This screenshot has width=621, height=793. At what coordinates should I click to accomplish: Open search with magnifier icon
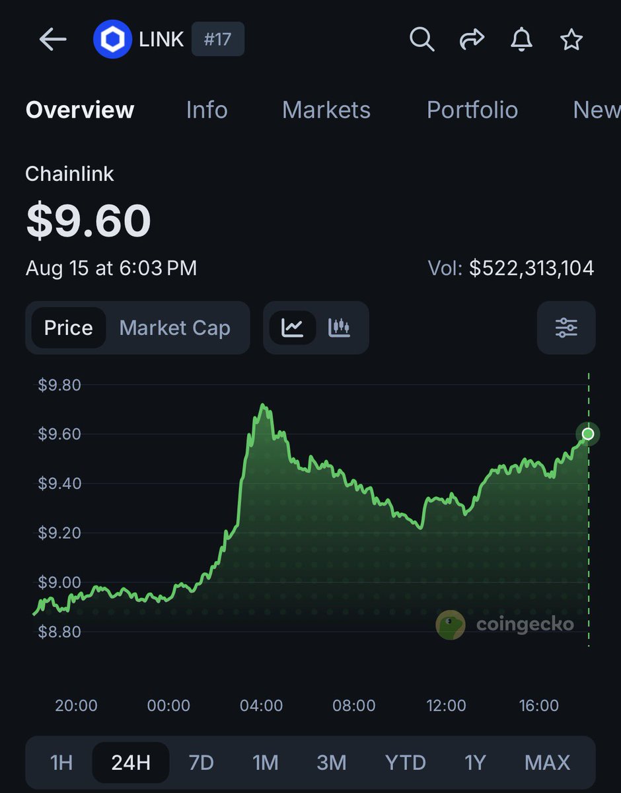421,40
